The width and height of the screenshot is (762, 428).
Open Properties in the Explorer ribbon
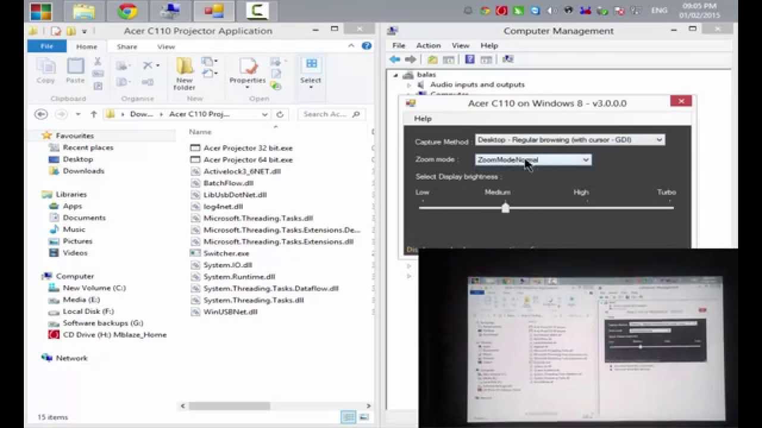(248, 74)
